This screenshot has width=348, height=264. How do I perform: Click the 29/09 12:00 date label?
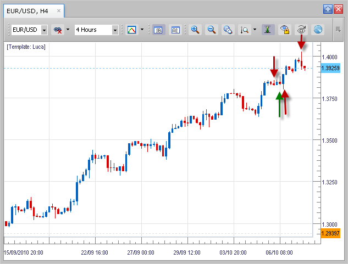pyautogui.click(x=187, y=252)
